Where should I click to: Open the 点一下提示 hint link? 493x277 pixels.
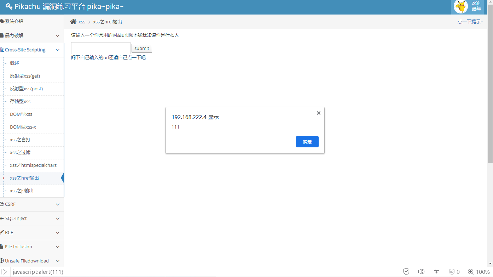470,22
